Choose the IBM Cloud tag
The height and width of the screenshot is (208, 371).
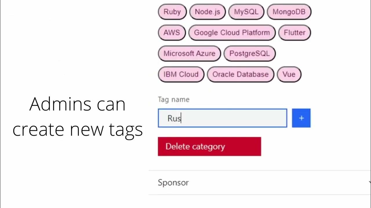pos(181,74)
